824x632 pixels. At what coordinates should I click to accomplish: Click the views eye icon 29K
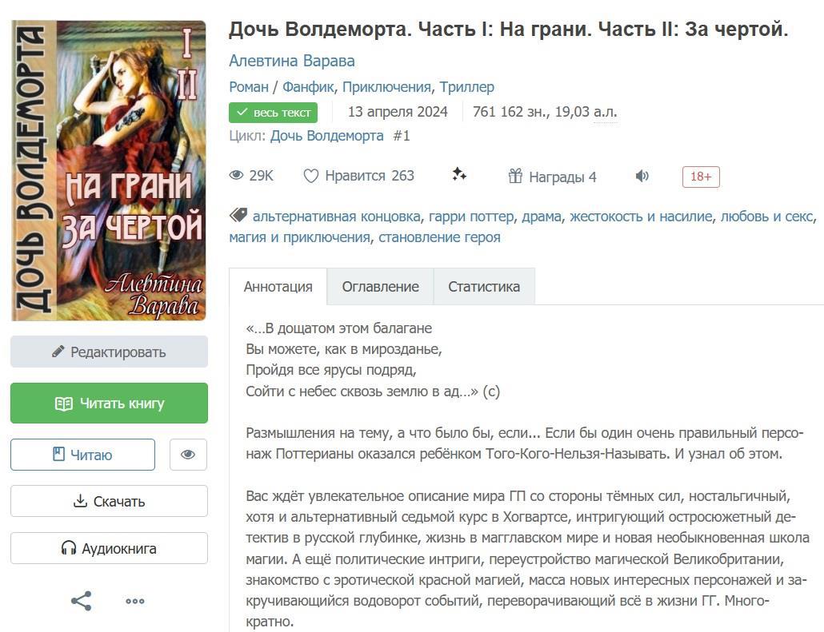pos(237,177)
